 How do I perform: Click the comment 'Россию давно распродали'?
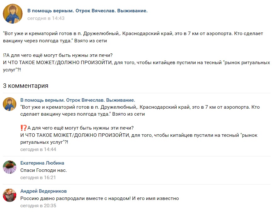(x=100, y=198)
